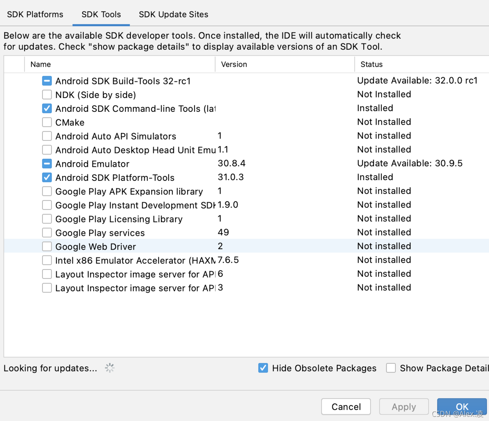The image size is (489, 421).
Task: Select the SDK Tools tab
Action: [101, 15]
